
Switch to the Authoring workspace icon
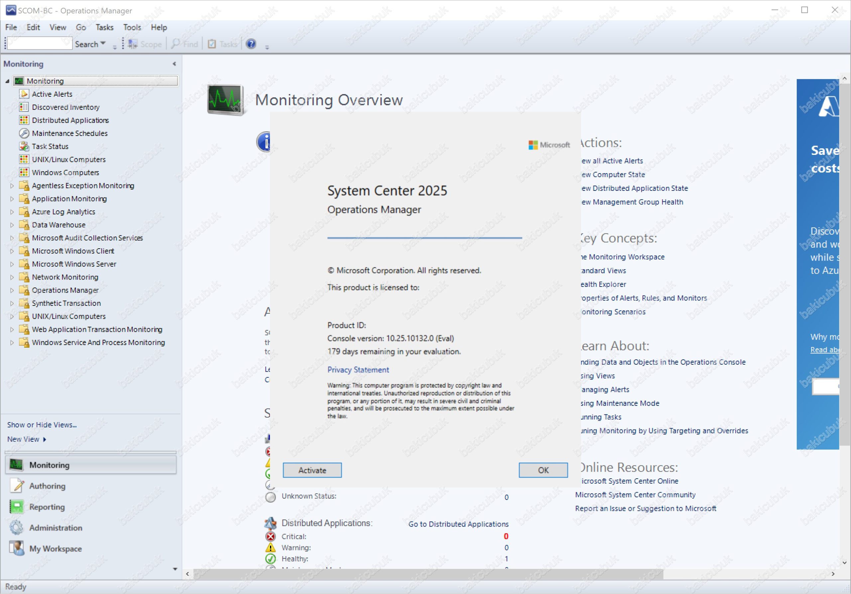16,485
